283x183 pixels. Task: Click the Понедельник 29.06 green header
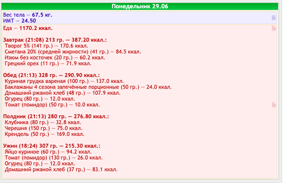(x=140, y=6)
